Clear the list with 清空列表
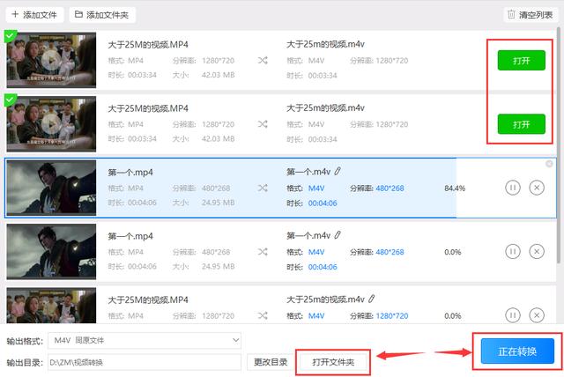Image resolution: width=564 pixels, height=377 pixels. click(x=530, y=15)
